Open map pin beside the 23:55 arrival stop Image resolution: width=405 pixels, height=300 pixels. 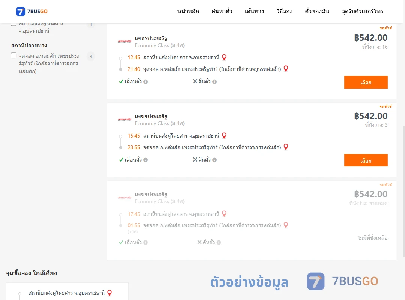(286, 147)
